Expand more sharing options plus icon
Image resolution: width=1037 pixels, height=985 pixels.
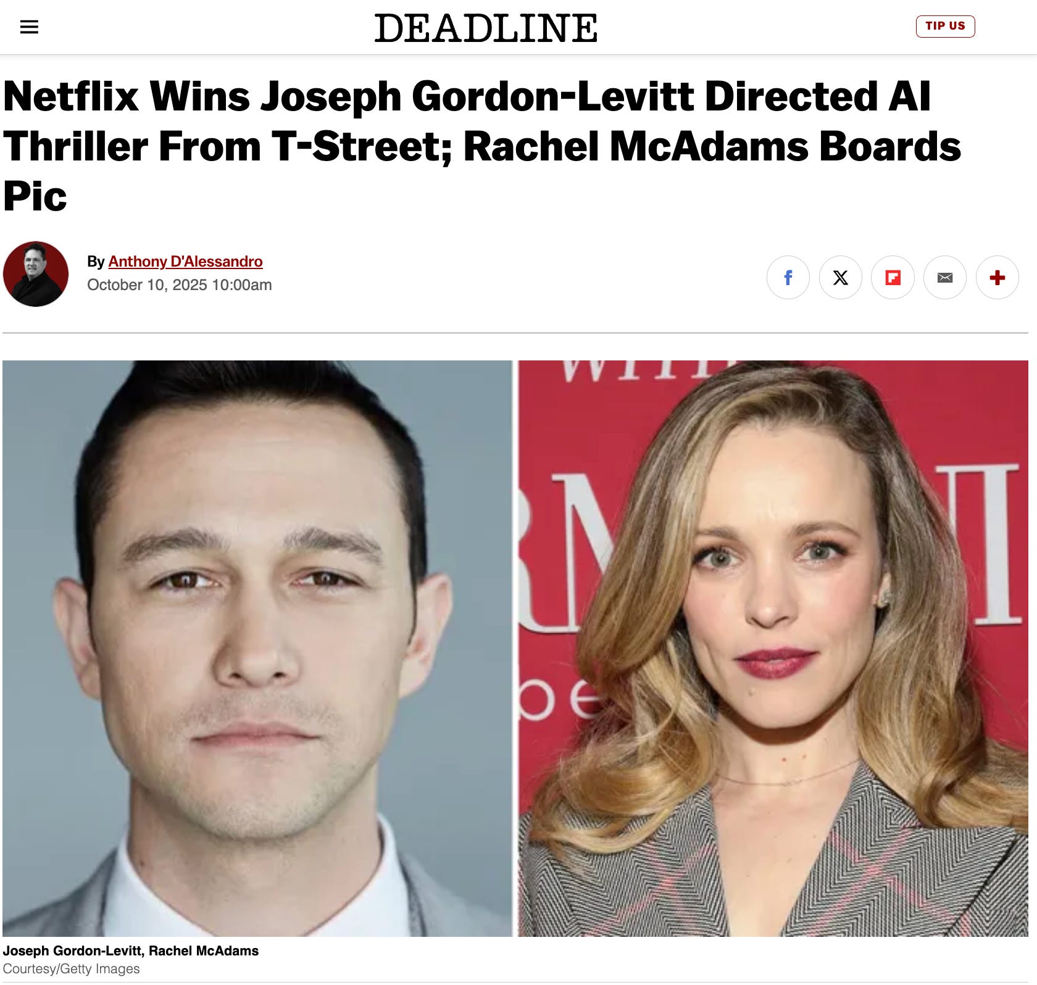(997, 278)
